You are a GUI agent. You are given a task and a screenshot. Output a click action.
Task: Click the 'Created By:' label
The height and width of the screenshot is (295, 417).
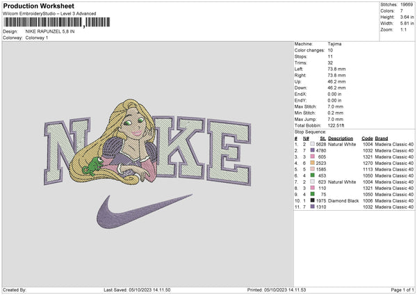pyautogui.click(x=15, y=289)
